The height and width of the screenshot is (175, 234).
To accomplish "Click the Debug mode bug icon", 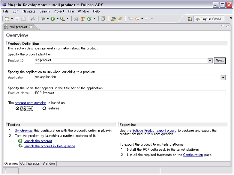I will [x=20, y=146].
